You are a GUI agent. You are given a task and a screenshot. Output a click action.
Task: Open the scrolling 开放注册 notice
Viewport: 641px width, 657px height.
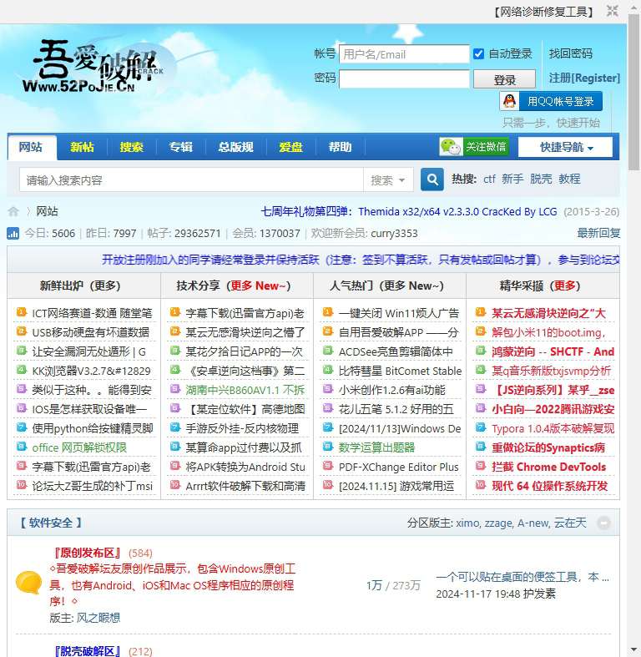[361, 260]
